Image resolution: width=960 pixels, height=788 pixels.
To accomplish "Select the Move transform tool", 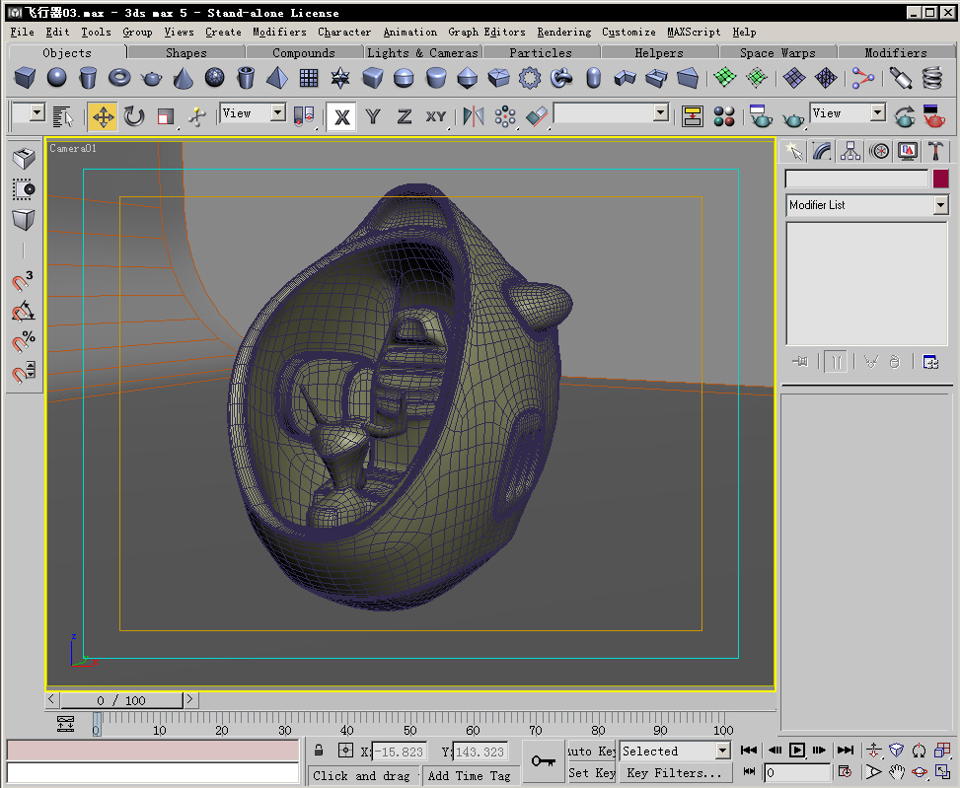I will click(x=103, y=116).
